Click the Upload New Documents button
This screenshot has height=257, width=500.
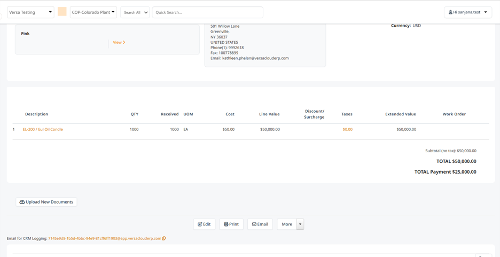pos(46,202)
